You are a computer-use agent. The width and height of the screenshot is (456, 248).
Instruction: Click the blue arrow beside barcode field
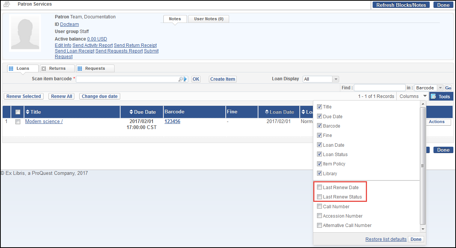click(185, 79)
